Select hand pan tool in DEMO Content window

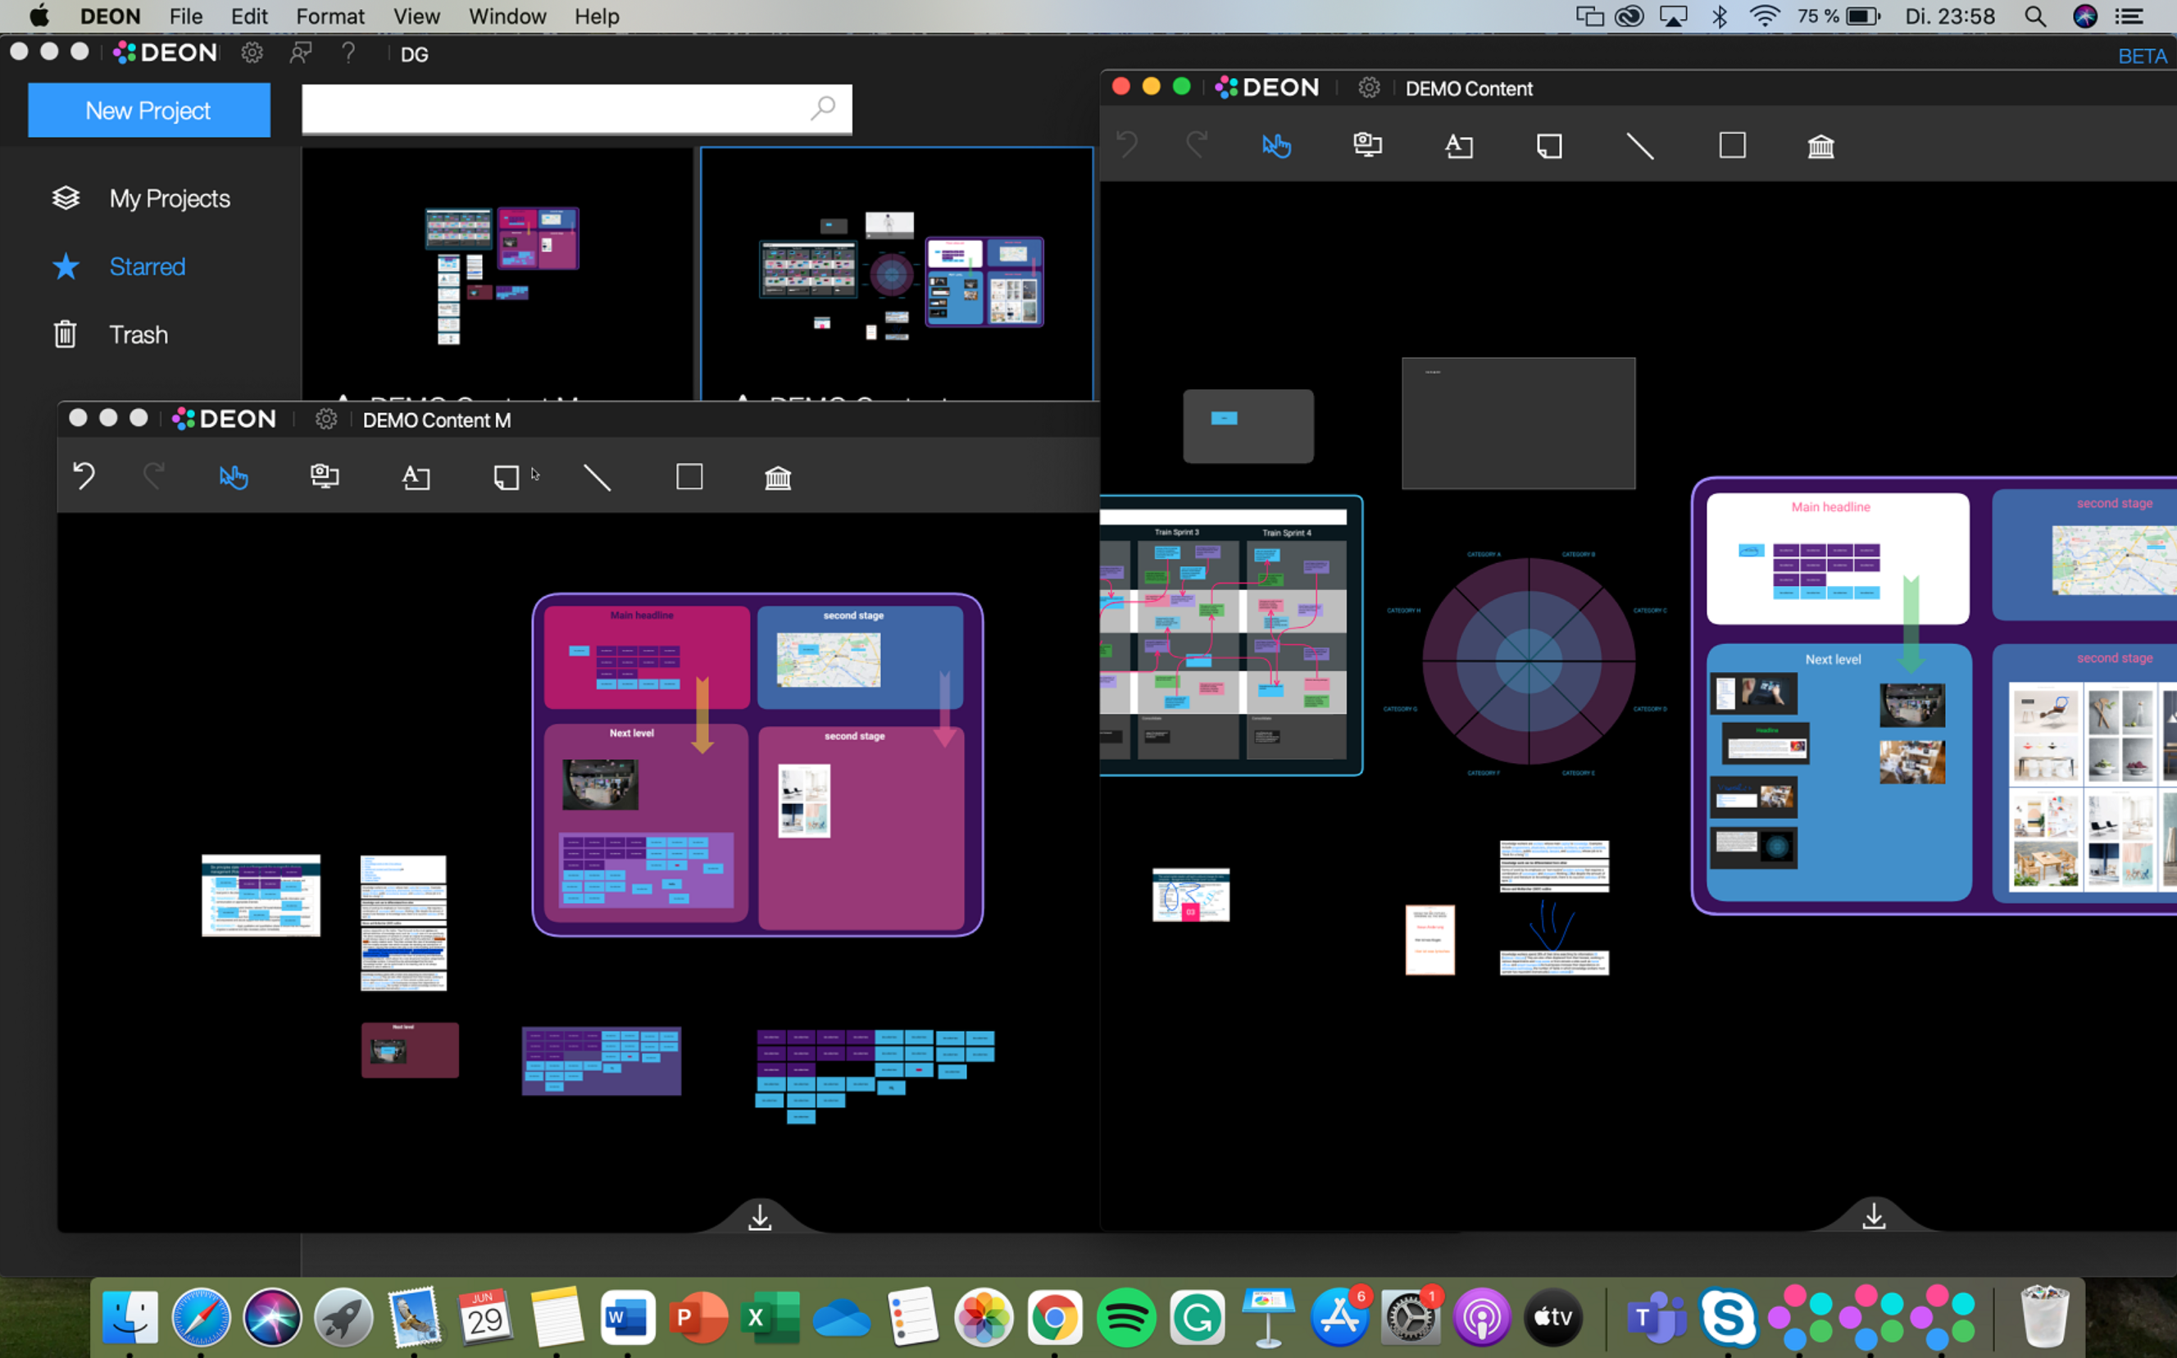click(1276, 146)
